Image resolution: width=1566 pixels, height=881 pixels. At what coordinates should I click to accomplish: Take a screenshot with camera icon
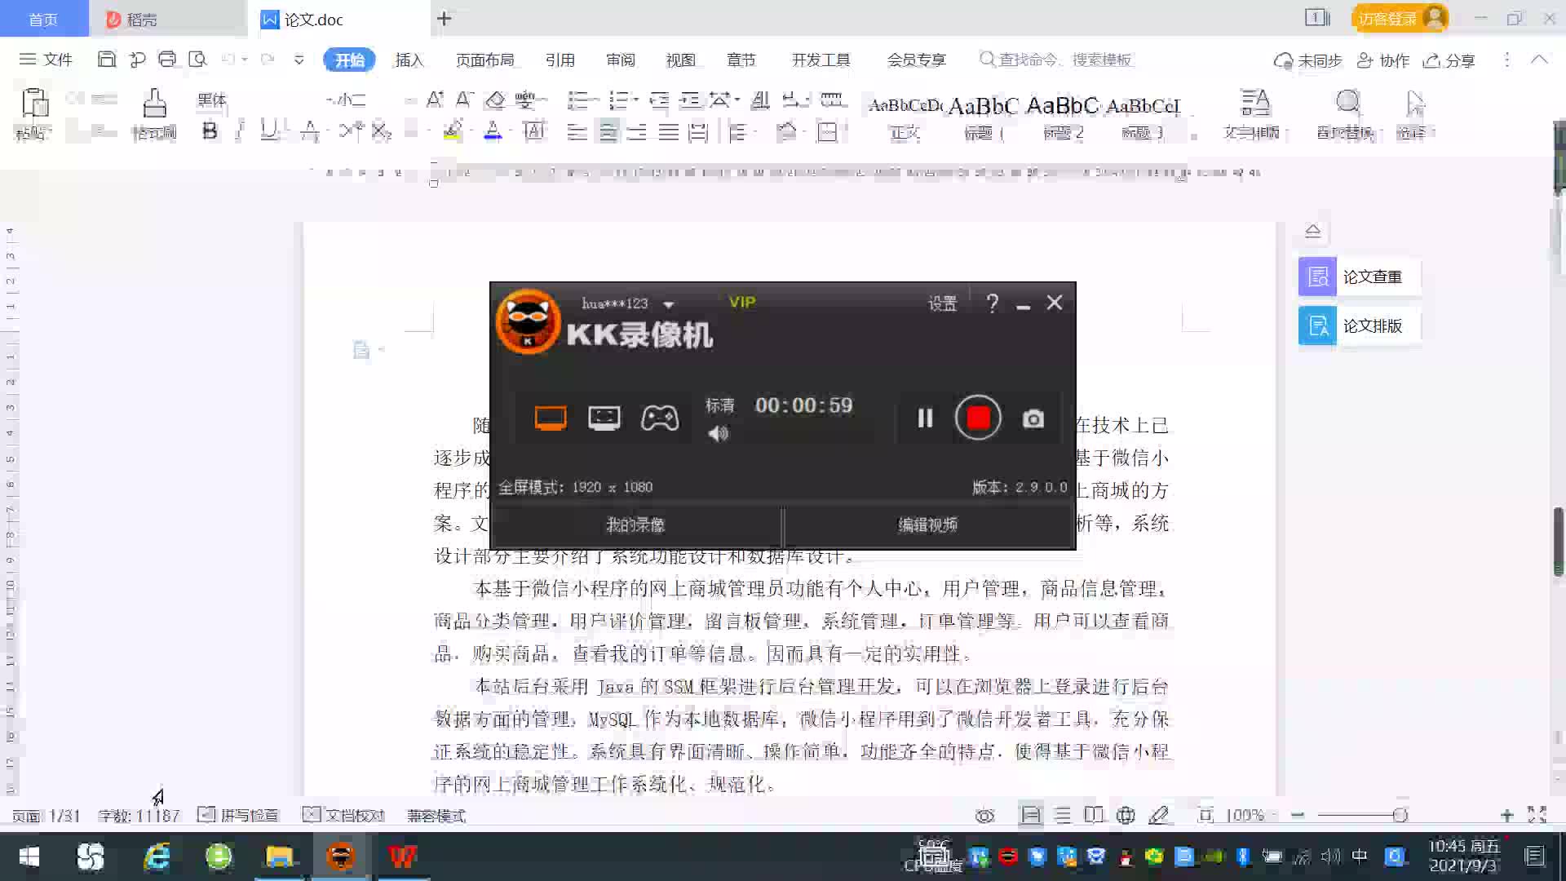1033,418
